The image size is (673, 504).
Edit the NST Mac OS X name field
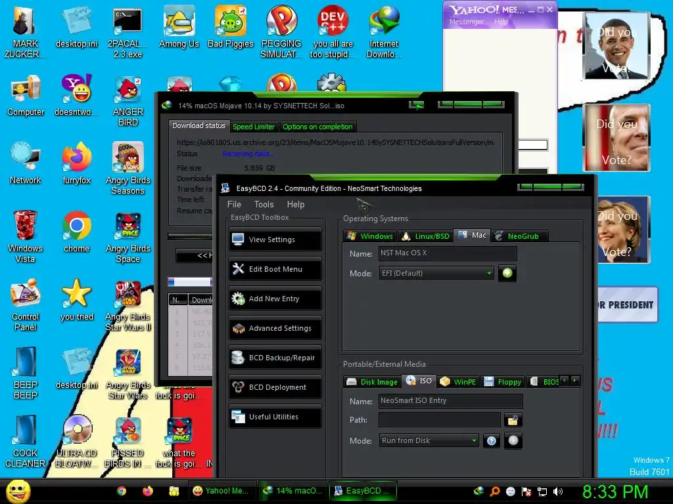(x=448, y=253)
